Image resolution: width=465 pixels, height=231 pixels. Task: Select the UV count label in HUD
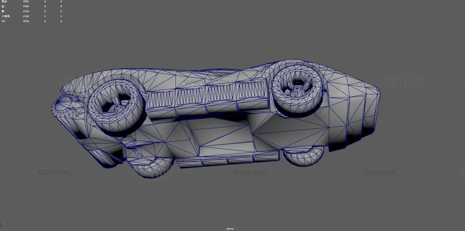pos(4,21)
